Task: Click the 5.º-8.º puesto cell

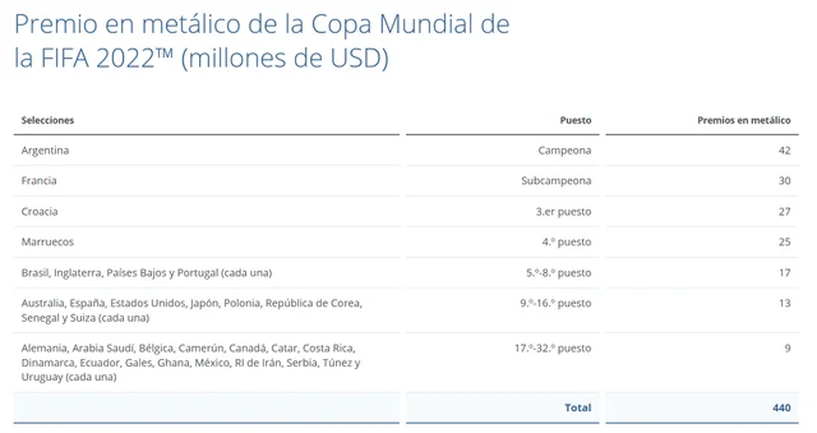Action: [558, 273]
